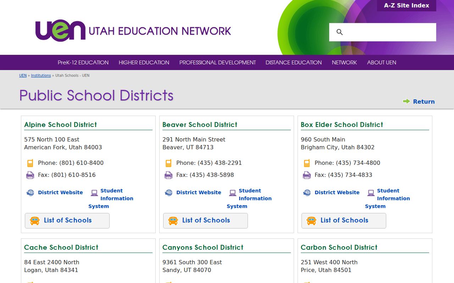This screenshot has height=283, width=454.
Task: Click Box Elder List of Schools bus icon
Action: (x=311, y=221)
